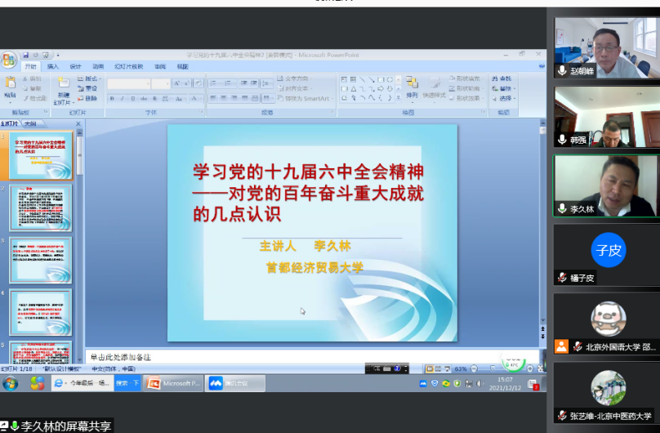Toggle Underline formatting in the ribbon
660x433 pixels.
pos(132,98)
